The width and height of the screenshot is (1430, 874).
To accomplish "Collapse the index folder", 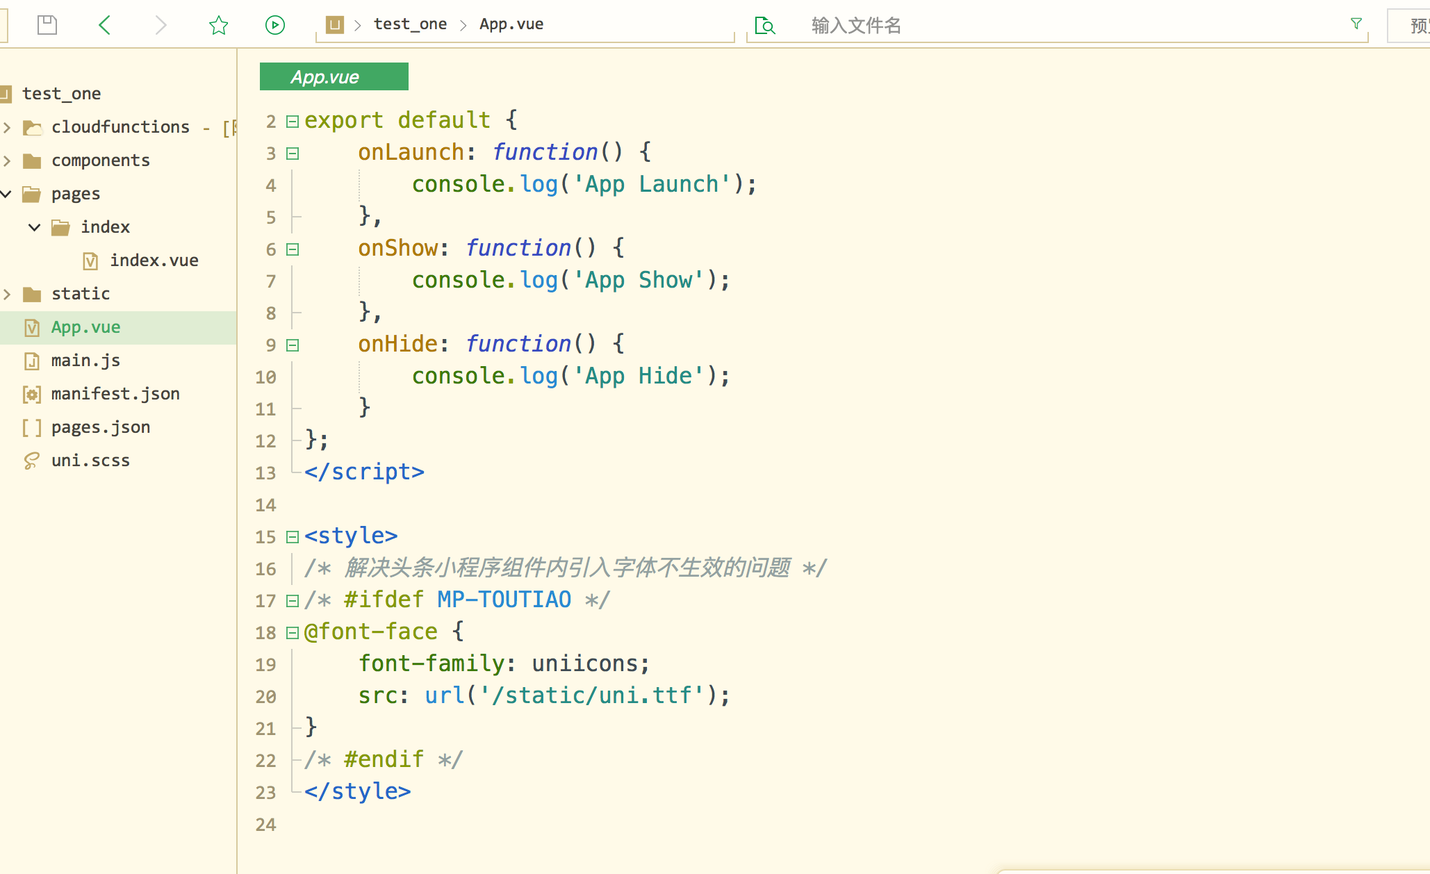I will 34,227.
